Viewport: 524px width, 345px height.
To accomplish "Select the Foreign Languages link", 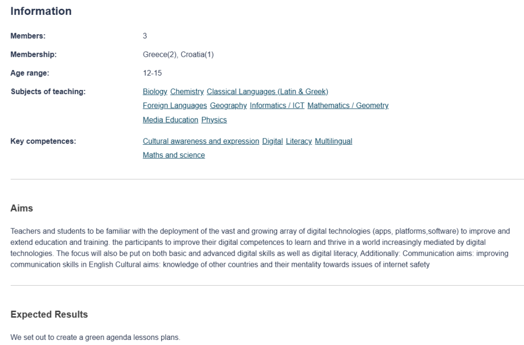I will [x=174, y=106].
